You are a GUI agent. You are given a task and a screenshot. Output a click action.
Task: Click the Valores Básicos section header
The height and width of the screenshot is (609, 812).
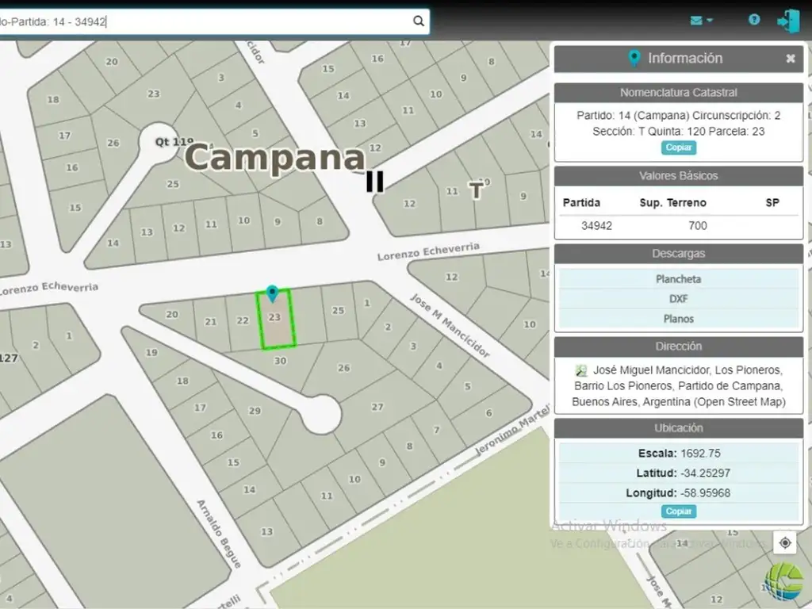[x=678, y=176]
